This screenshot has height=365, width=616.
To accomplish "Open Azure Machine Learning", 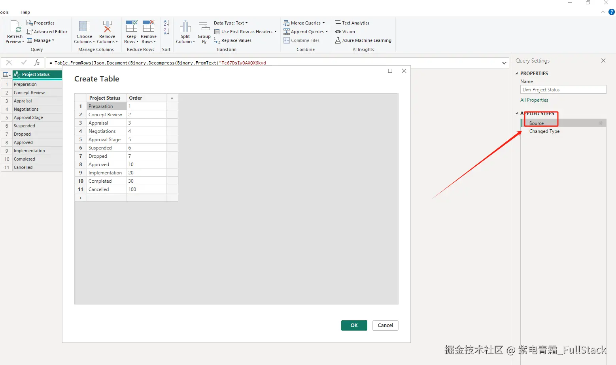I will (363, 40).
